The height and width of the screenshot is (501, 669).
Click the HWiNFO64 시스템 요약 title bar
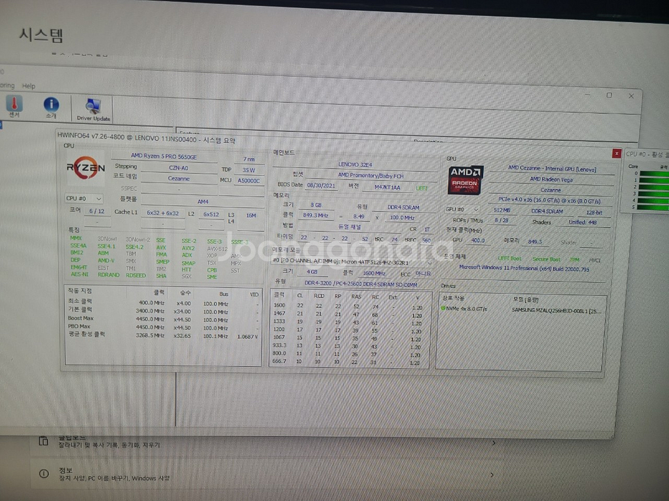(x=146, y=138)
